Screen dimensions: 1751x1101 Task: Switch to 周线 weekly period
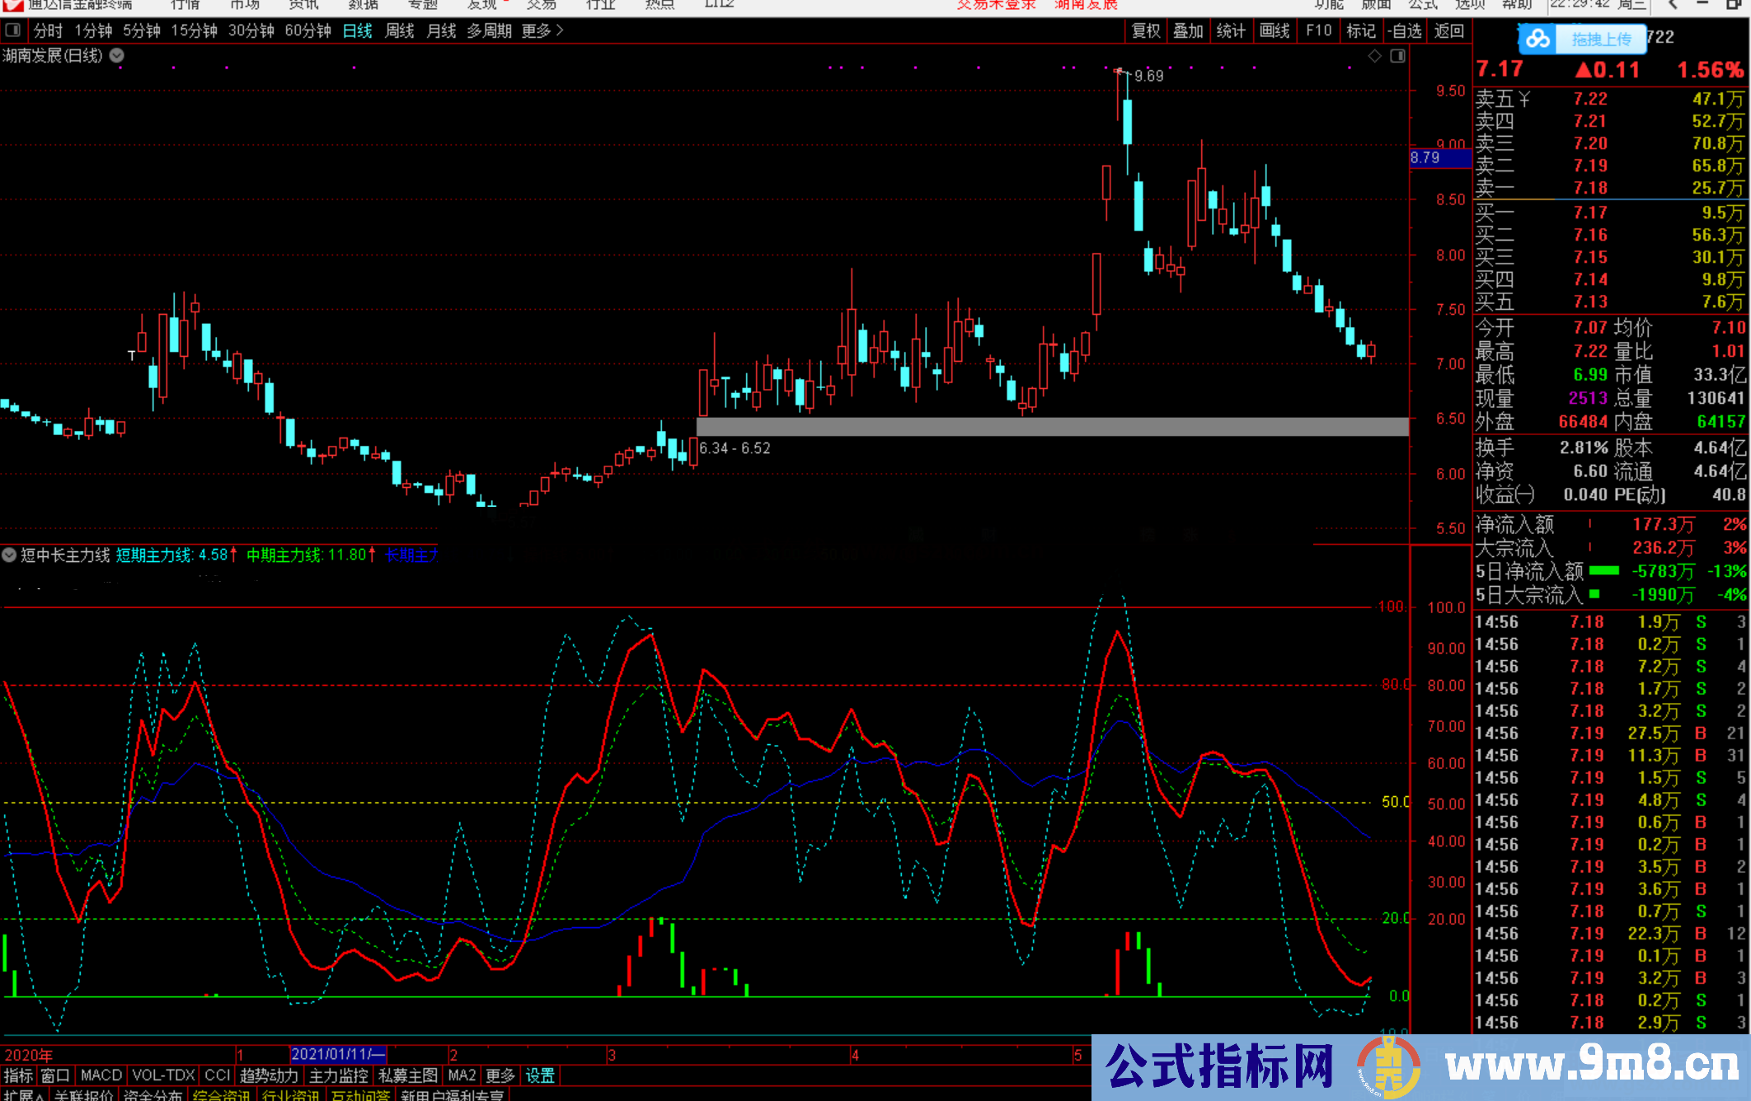pyautogui.click(x=400, y=31)
